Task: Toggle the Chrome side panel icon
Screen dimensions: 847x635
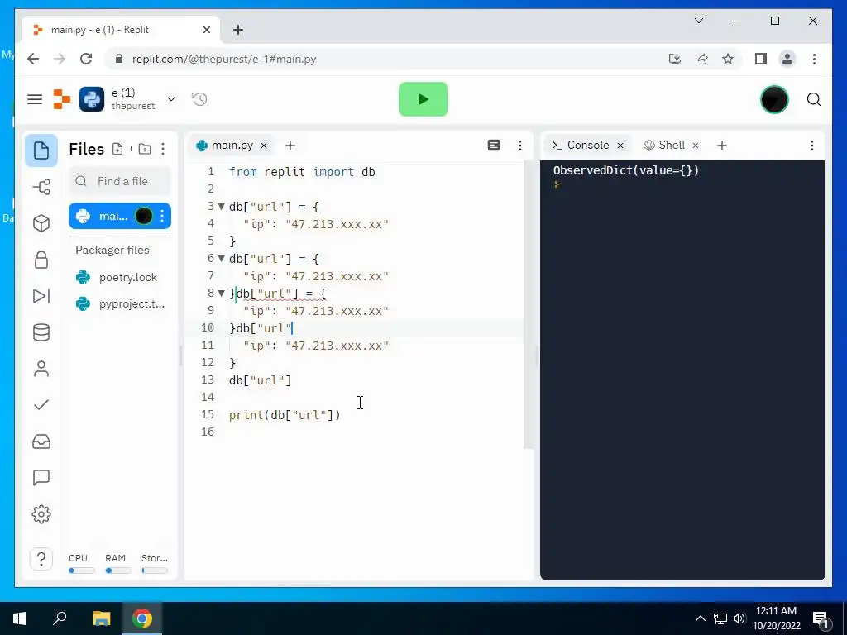Action: [x=761, y=59]
